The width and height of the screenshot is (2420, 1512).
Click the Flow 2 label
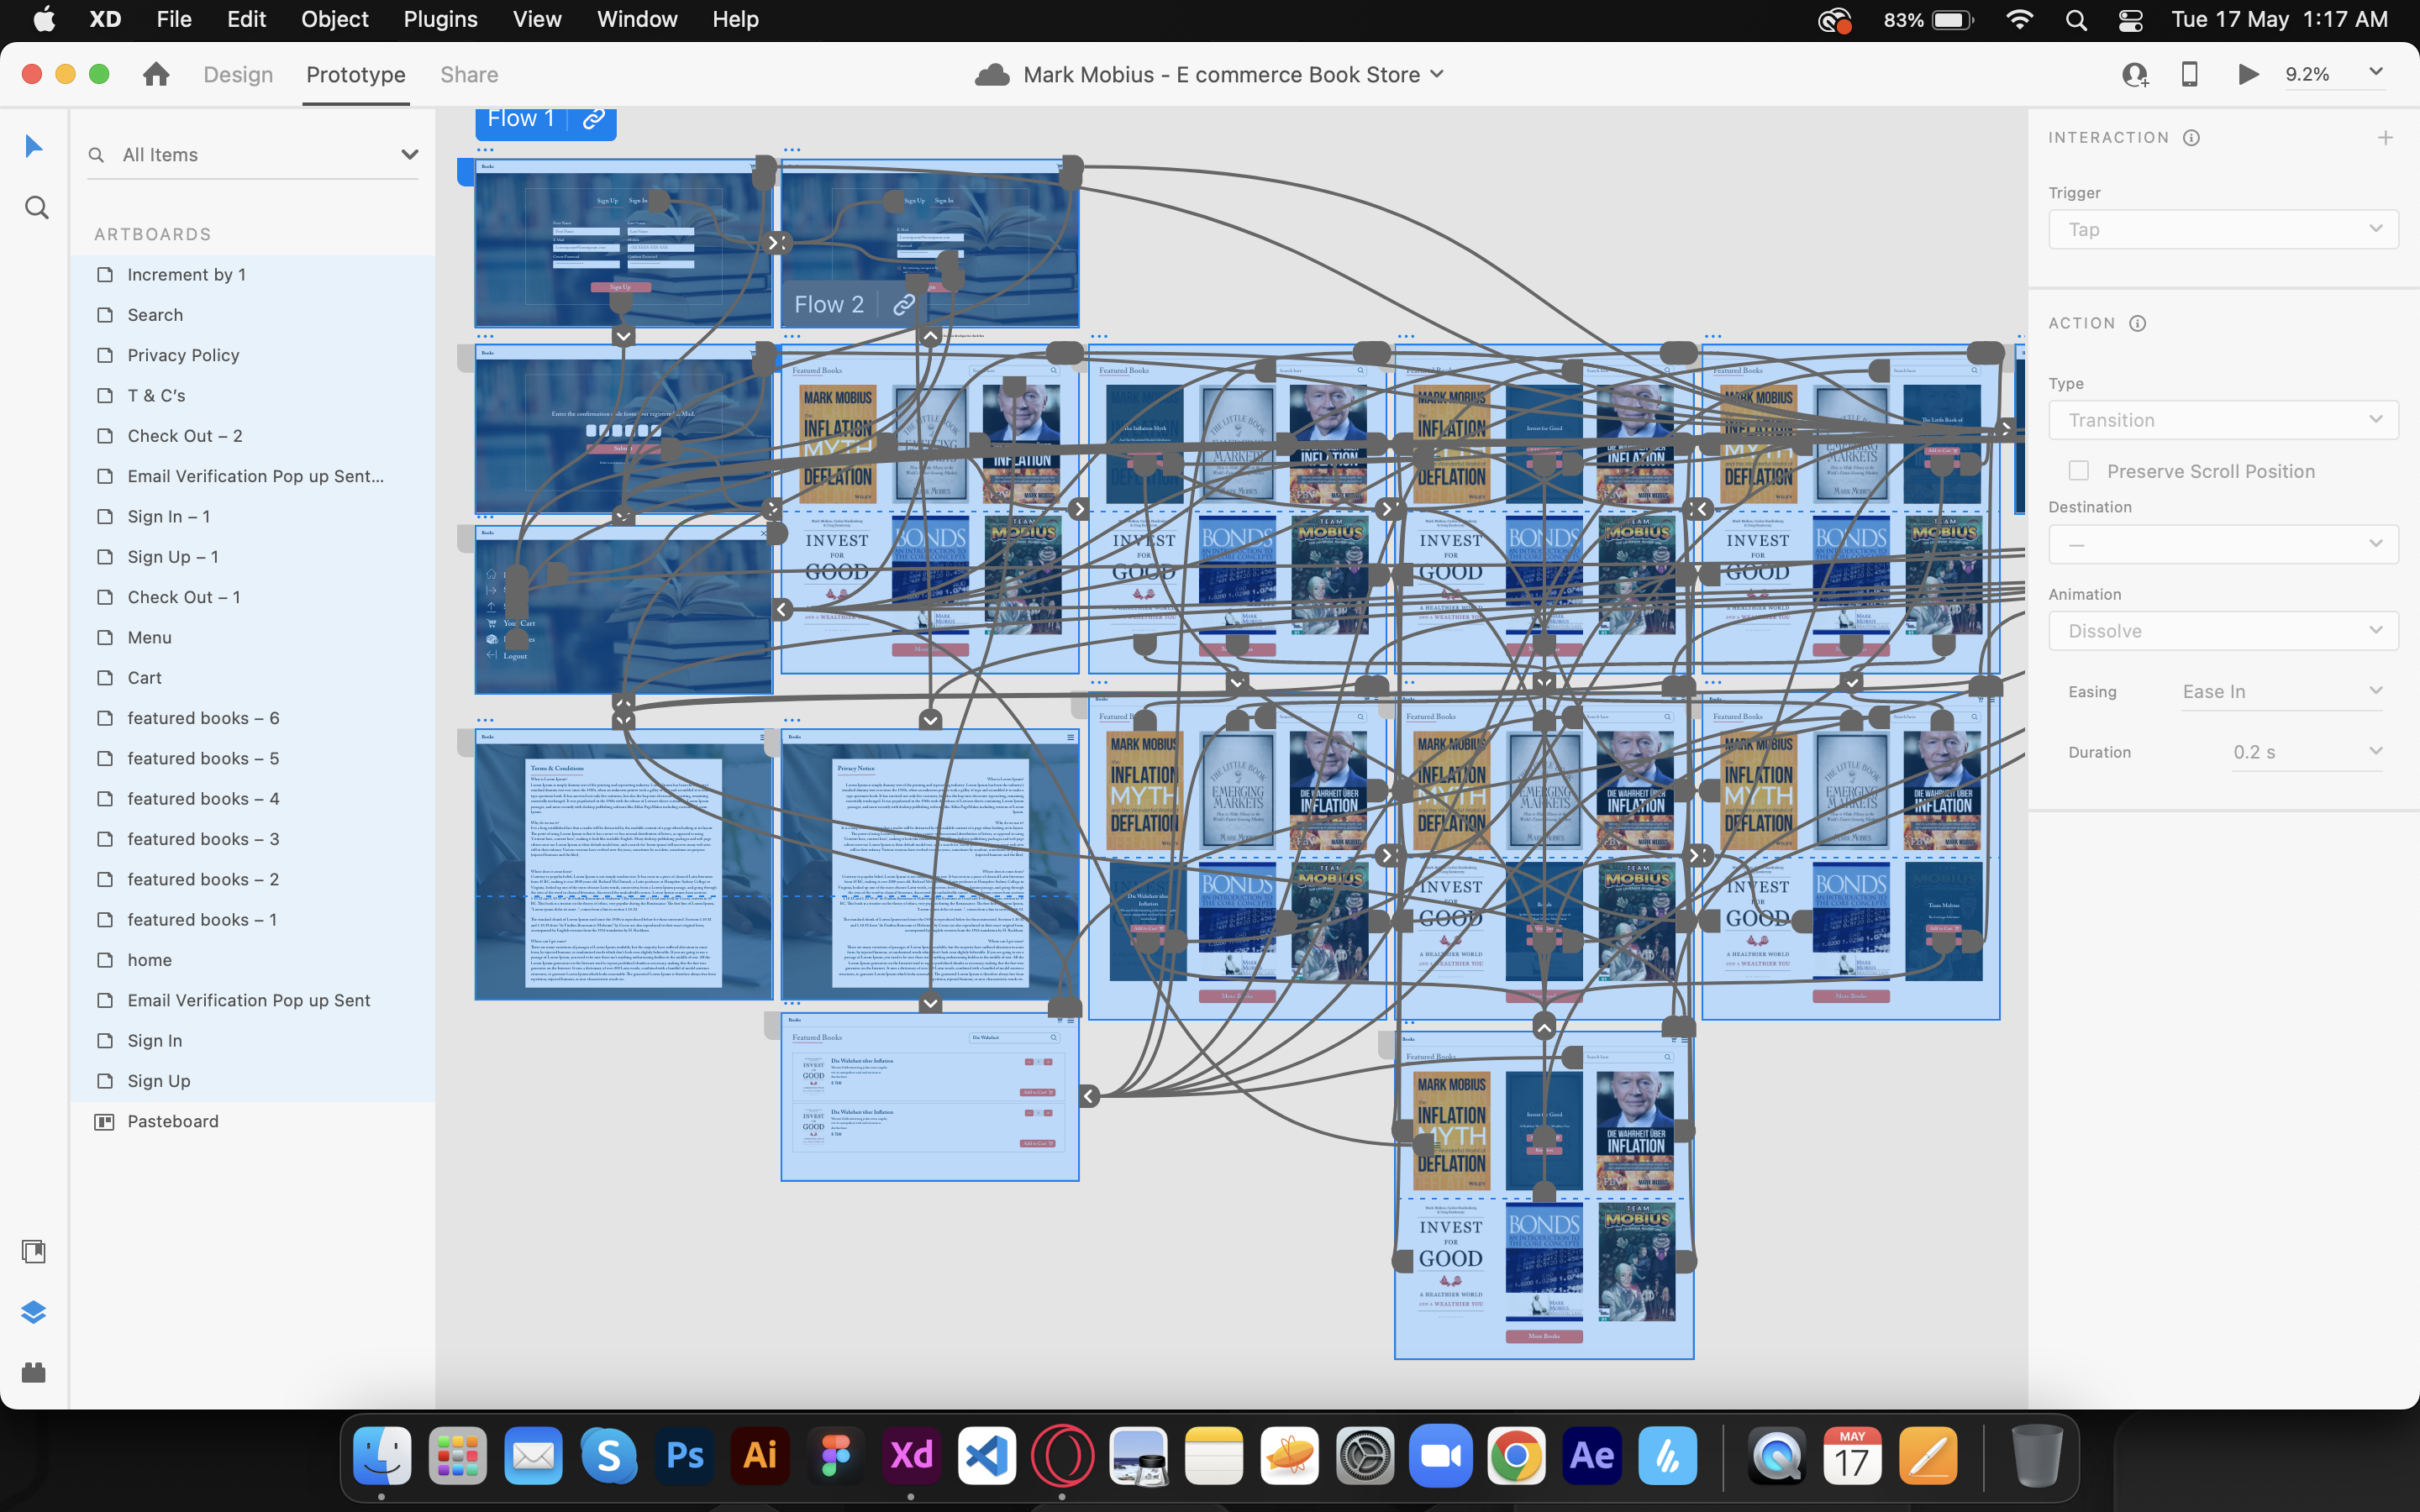(829, 305)
